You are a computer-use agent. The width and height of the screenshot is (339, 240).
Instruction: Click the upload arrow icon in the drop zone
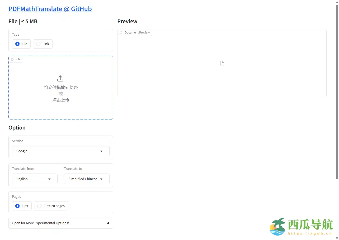(x=60, y=78)
